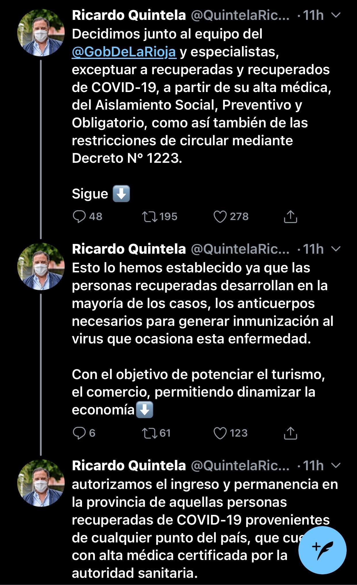
Task: View profile photo on the second tweet
Action: pos(41,266)
